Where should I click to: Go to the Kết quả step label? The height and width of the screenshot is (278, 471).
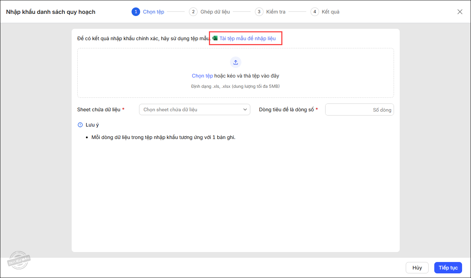click(331, 12)
